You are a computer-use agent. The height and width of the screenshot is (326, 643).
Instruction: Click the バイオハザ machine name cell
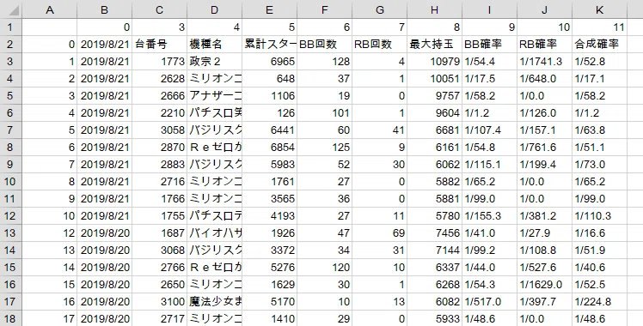pyautogui.click(x=214, y=233)
